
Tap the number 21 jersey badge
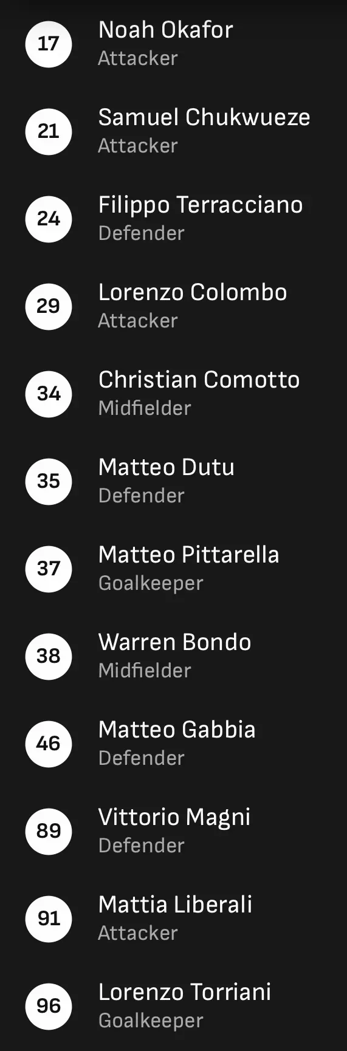coord(49,131)
